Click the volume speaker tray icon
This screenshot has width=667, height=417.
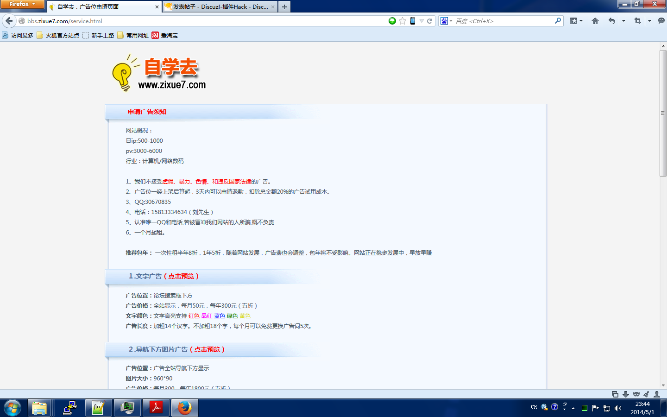pos(618,408)
